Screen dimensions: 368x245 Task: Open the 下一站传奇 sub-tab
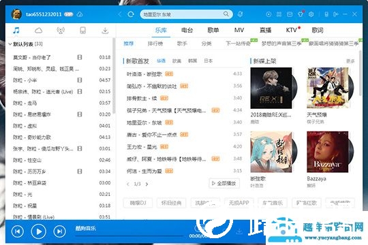(x=238, y=44)
